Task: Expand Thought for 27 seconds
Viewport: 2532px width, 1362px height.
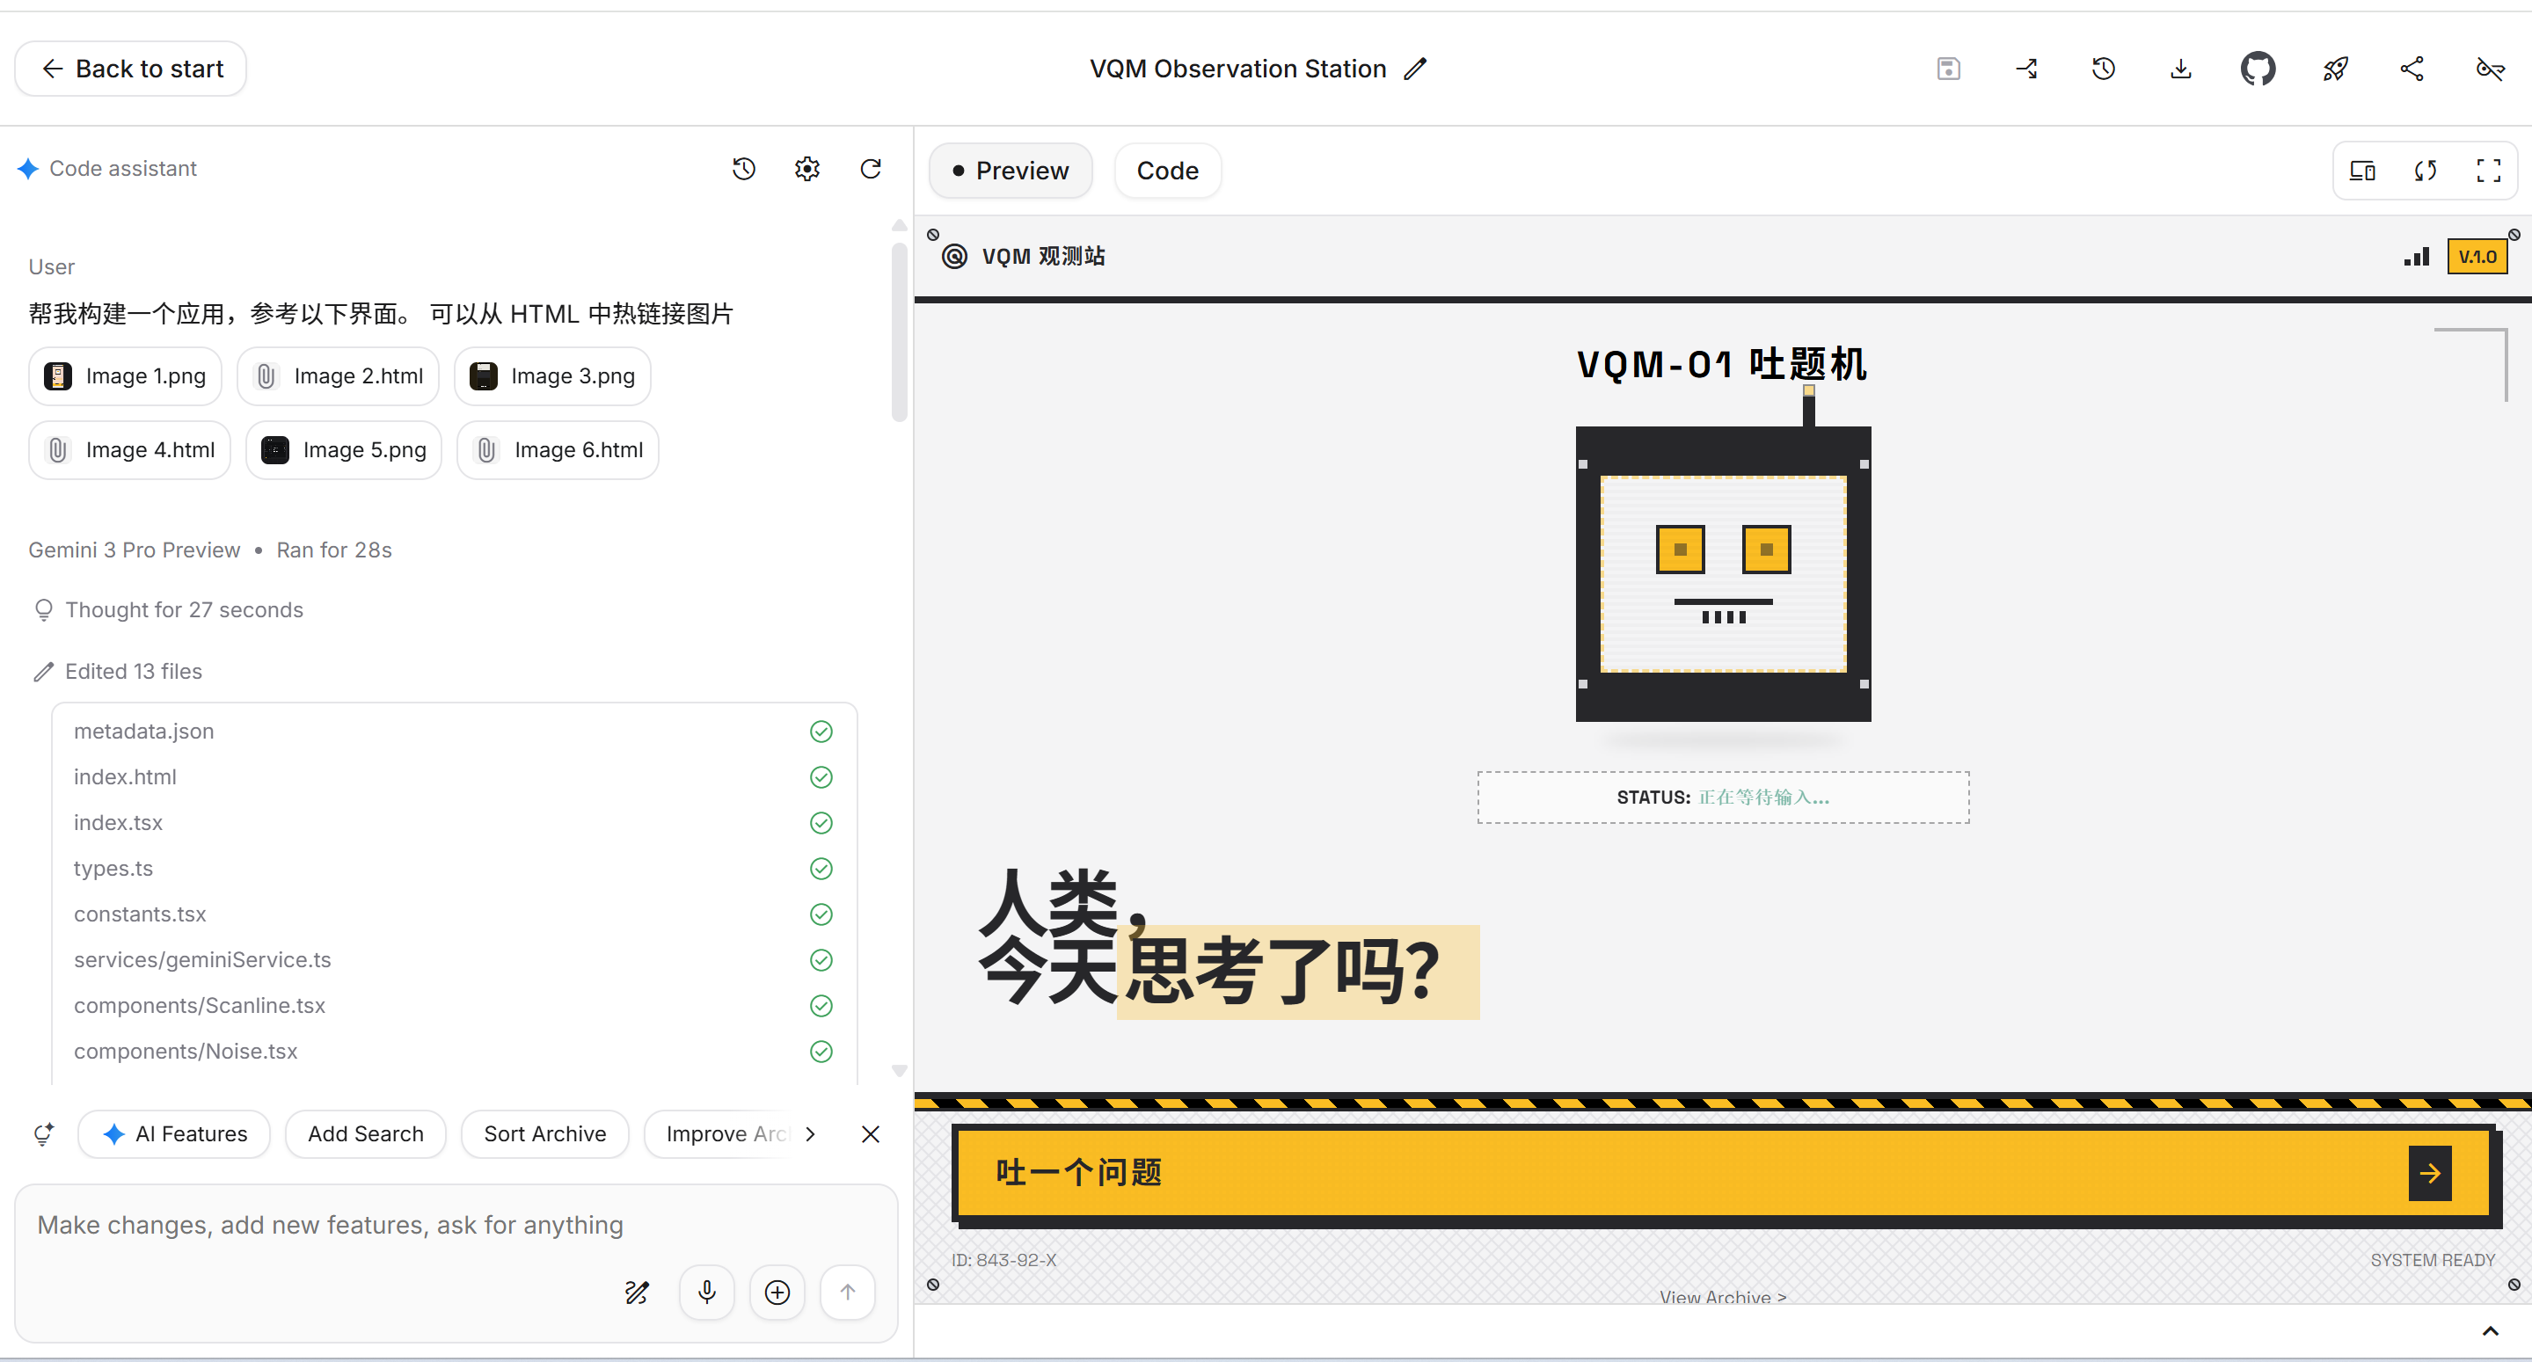Action: [184, 610]
